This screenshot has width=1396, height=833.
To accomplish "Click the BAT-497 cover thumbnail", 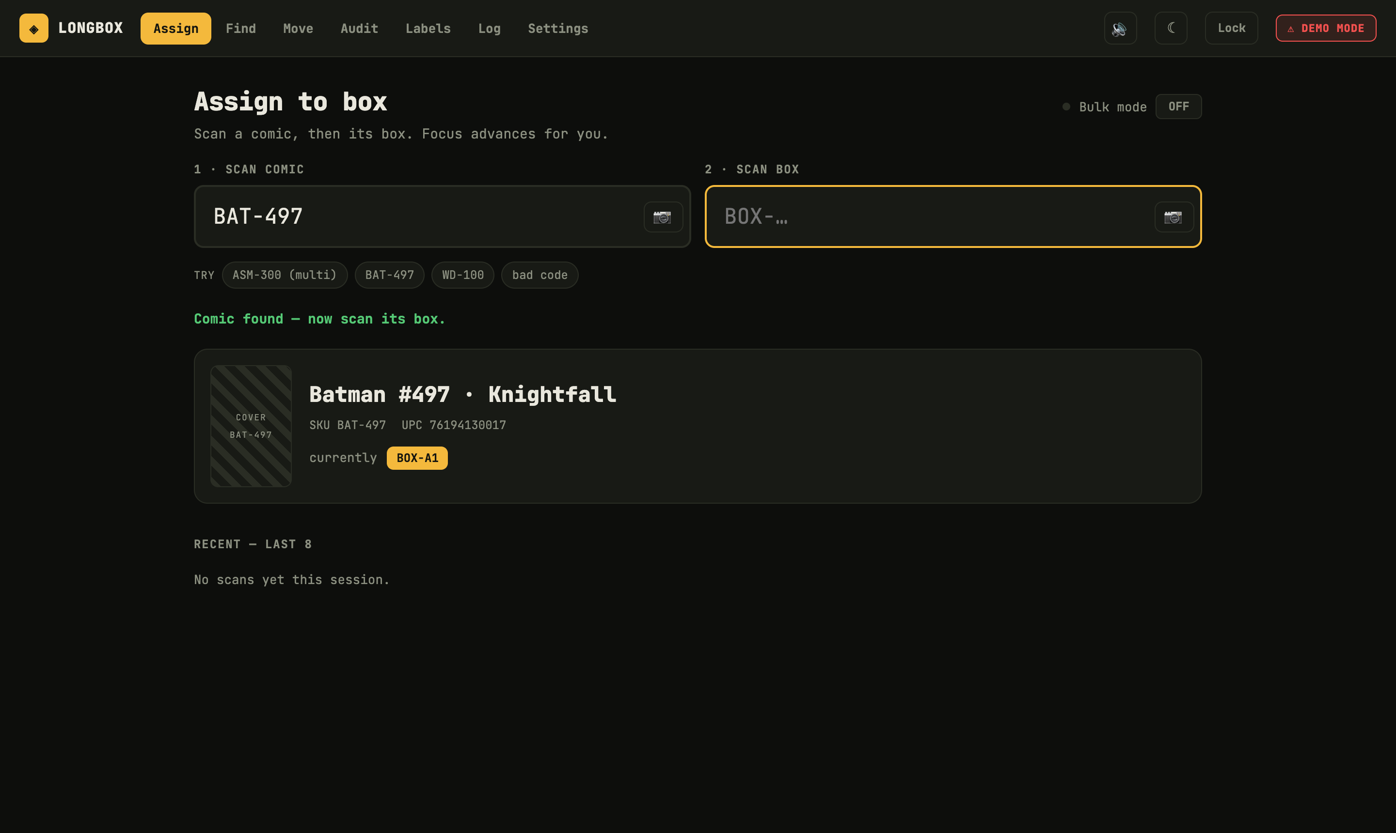I will click(251, 426).
